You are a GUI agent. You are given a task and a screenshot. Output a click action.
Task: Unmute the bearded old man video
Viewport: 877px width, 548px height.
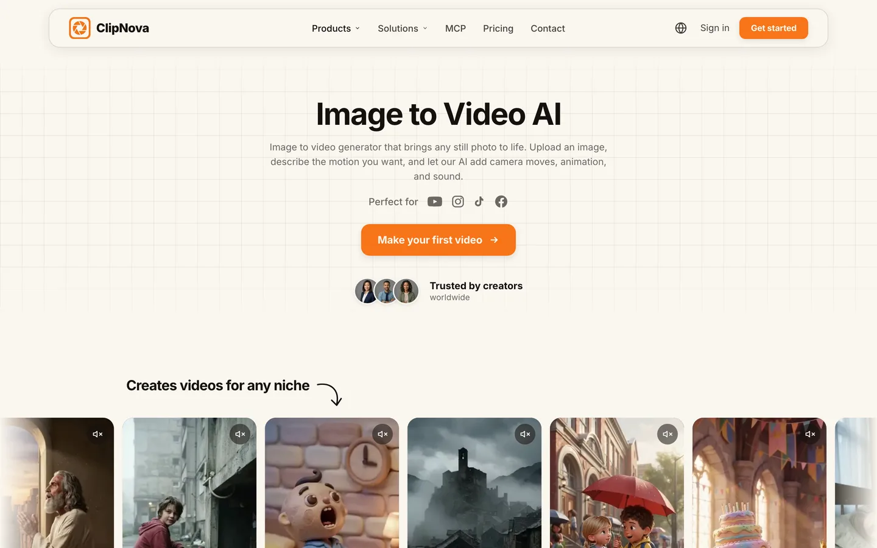coord(97,434)
